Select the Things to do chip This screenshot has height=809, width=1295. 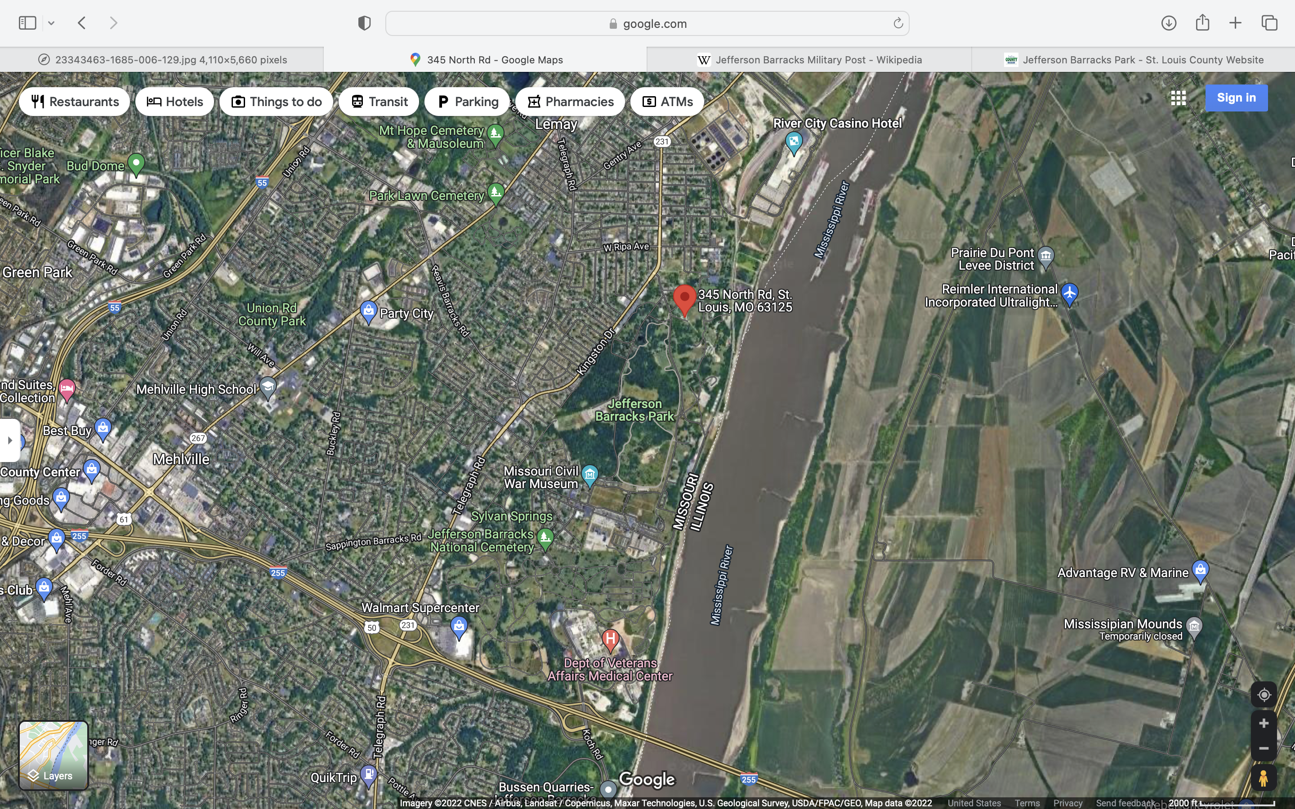[276, 102]
